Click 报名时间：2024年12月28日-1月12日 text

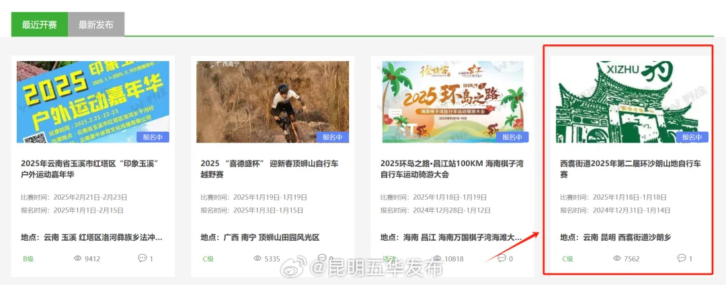coord(435,210)
